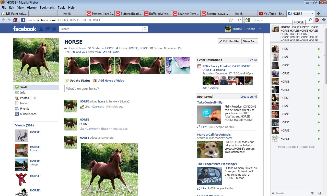Open the History menu
This screenshot has height=196, width=327.
[x=32, y=8]
